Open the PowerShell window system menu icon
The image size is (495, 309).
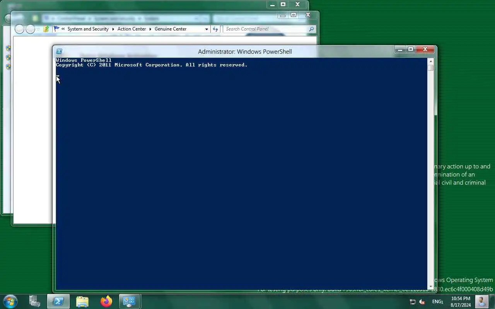[59, 51]
